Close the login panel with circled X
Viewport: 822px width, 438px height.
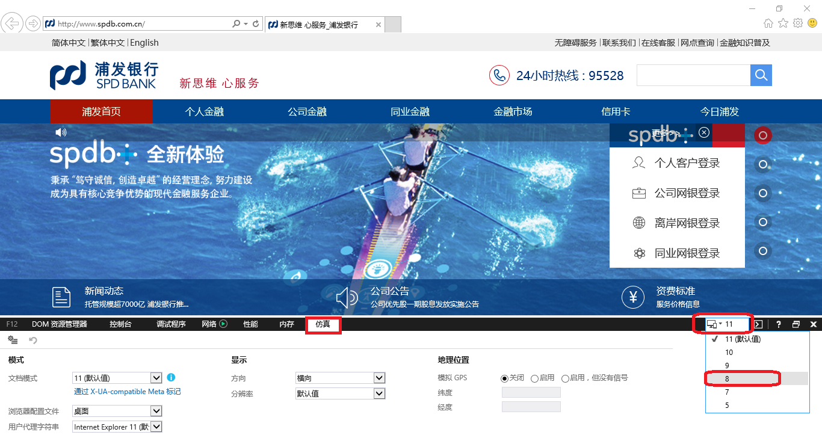tap(704, 132)
